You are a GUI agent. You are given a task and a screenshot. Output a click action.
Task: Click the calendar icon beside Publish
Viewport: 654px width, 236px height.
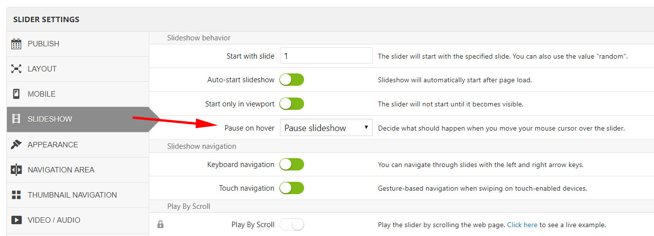16,44
